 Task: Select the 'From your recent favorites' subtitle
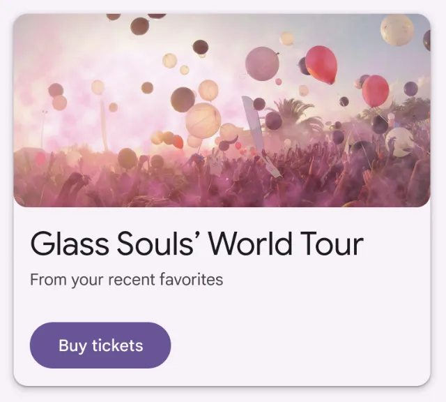tap(126, 280)
